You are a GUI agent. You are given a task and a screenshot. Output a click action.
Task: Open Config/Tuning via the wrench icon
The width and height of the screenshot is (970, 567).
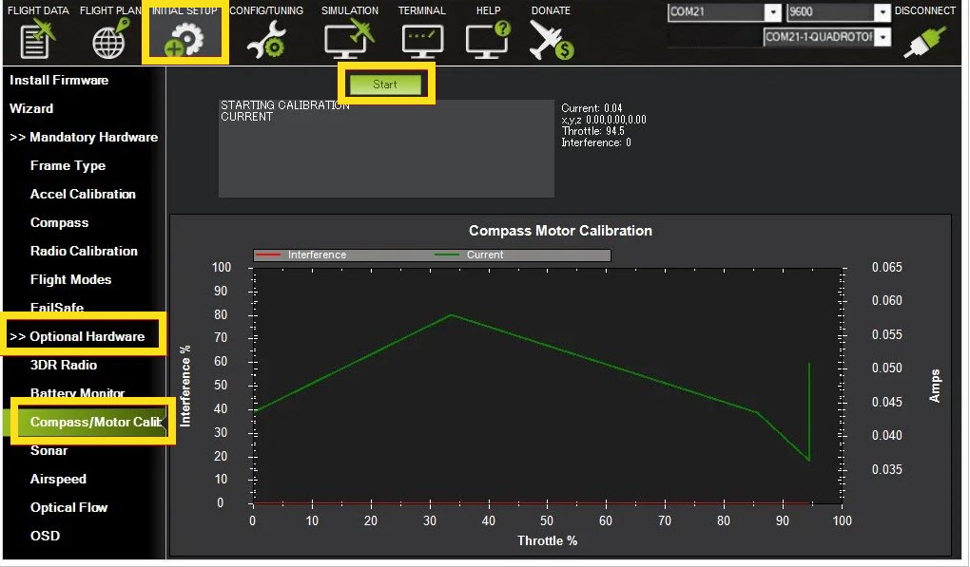[266, 38]
